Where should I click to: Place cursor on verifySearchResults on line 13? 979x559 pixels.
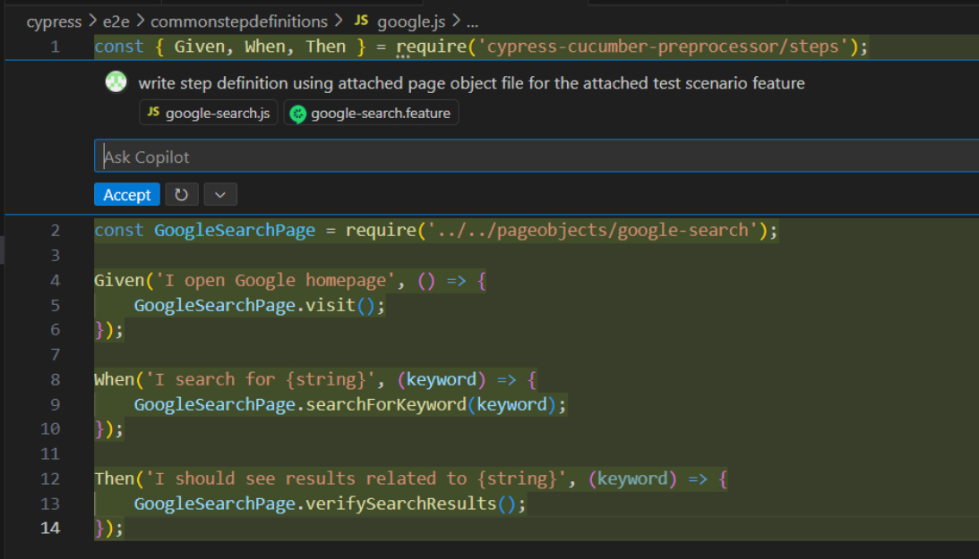click(401, 504)
